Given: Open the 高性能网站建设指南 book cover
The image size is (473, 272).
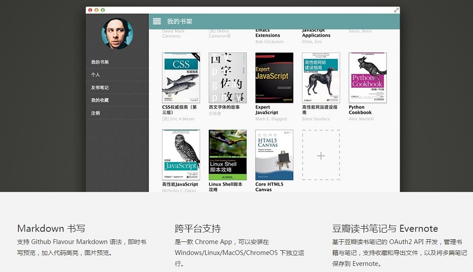Looking at the screenshot, I should [321, 78].
